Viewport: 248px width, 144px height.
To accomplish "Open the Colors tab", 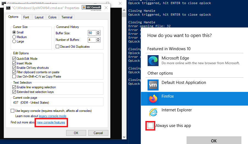I will (x=52, y=17).
